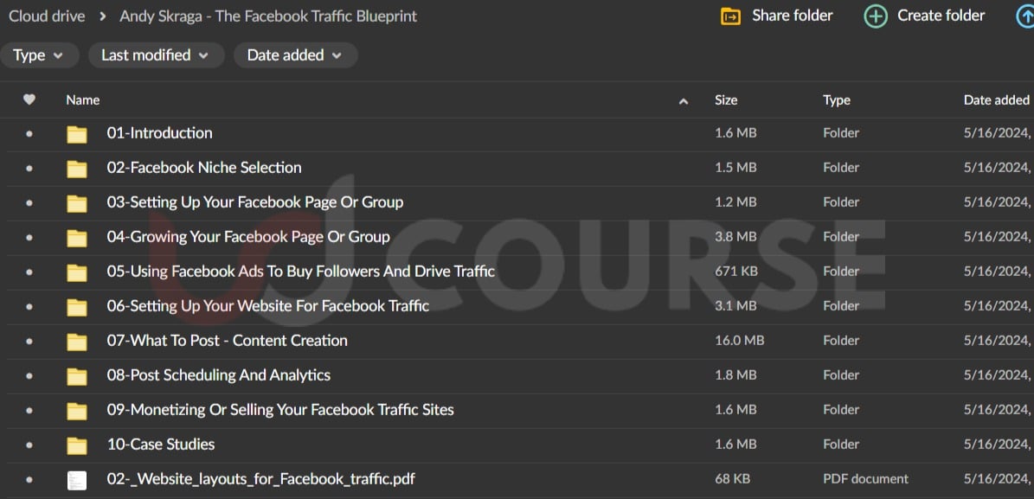The image size is (1034, 499).
Task: Click the Name column sort arrow
Action: [x=684, y=101]
